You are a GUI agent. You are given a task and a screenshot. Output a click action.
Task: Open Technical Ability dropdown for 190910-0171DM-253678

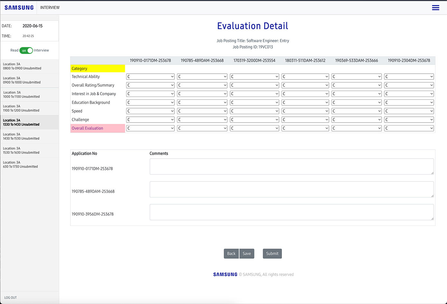[x=150, y=77]
